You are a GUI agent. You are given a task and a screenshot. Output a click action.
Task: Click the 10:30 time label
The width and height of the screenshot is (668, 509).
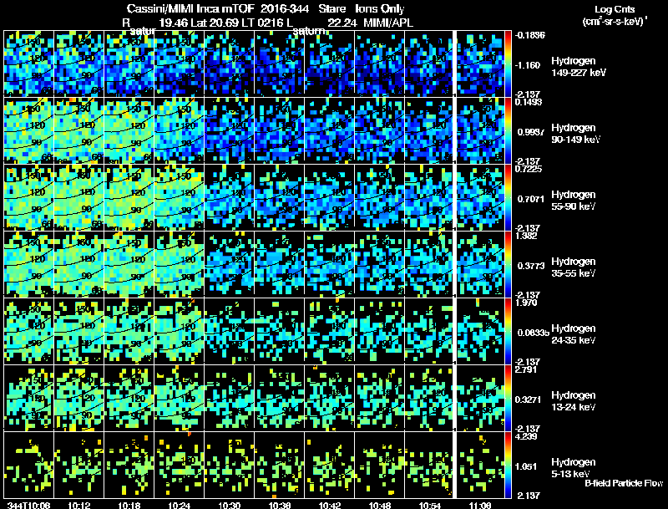pos(229,505)
